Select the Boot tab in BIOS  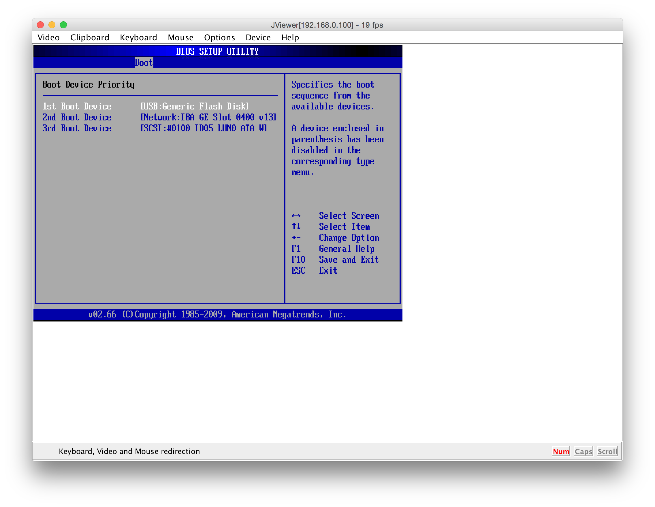[144, 63]
